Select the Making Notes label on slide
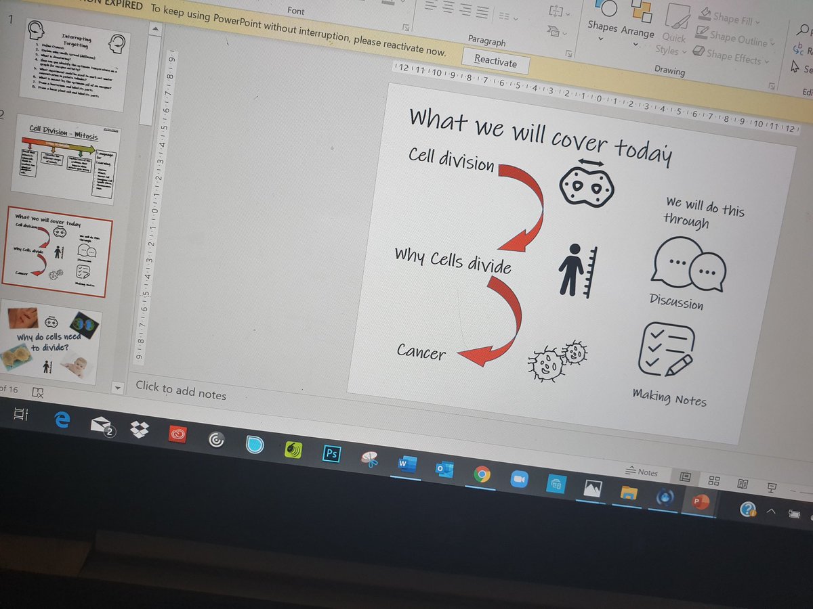Screen dimensions: 813x609 [x=669, y=397]
